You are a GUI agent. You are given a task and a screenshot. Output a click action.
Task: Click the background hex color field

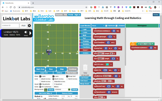(x=61, y=90)
